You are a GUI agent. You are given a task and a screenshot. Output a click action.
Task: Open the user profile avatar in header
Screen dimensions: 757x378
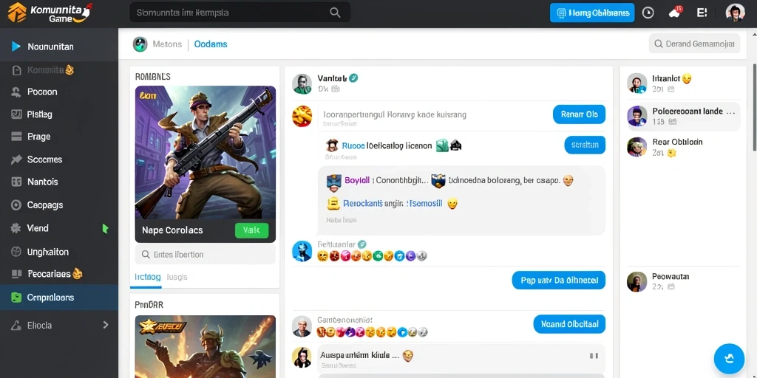735,13
